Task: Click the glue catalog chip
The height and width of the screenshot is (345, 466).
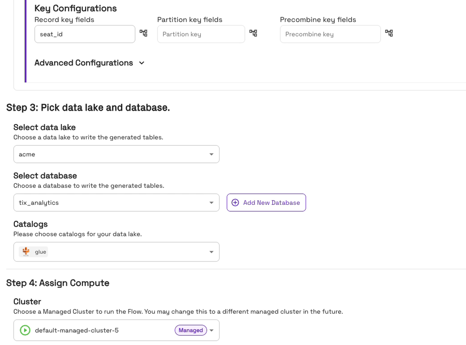Action: point(33,252)
